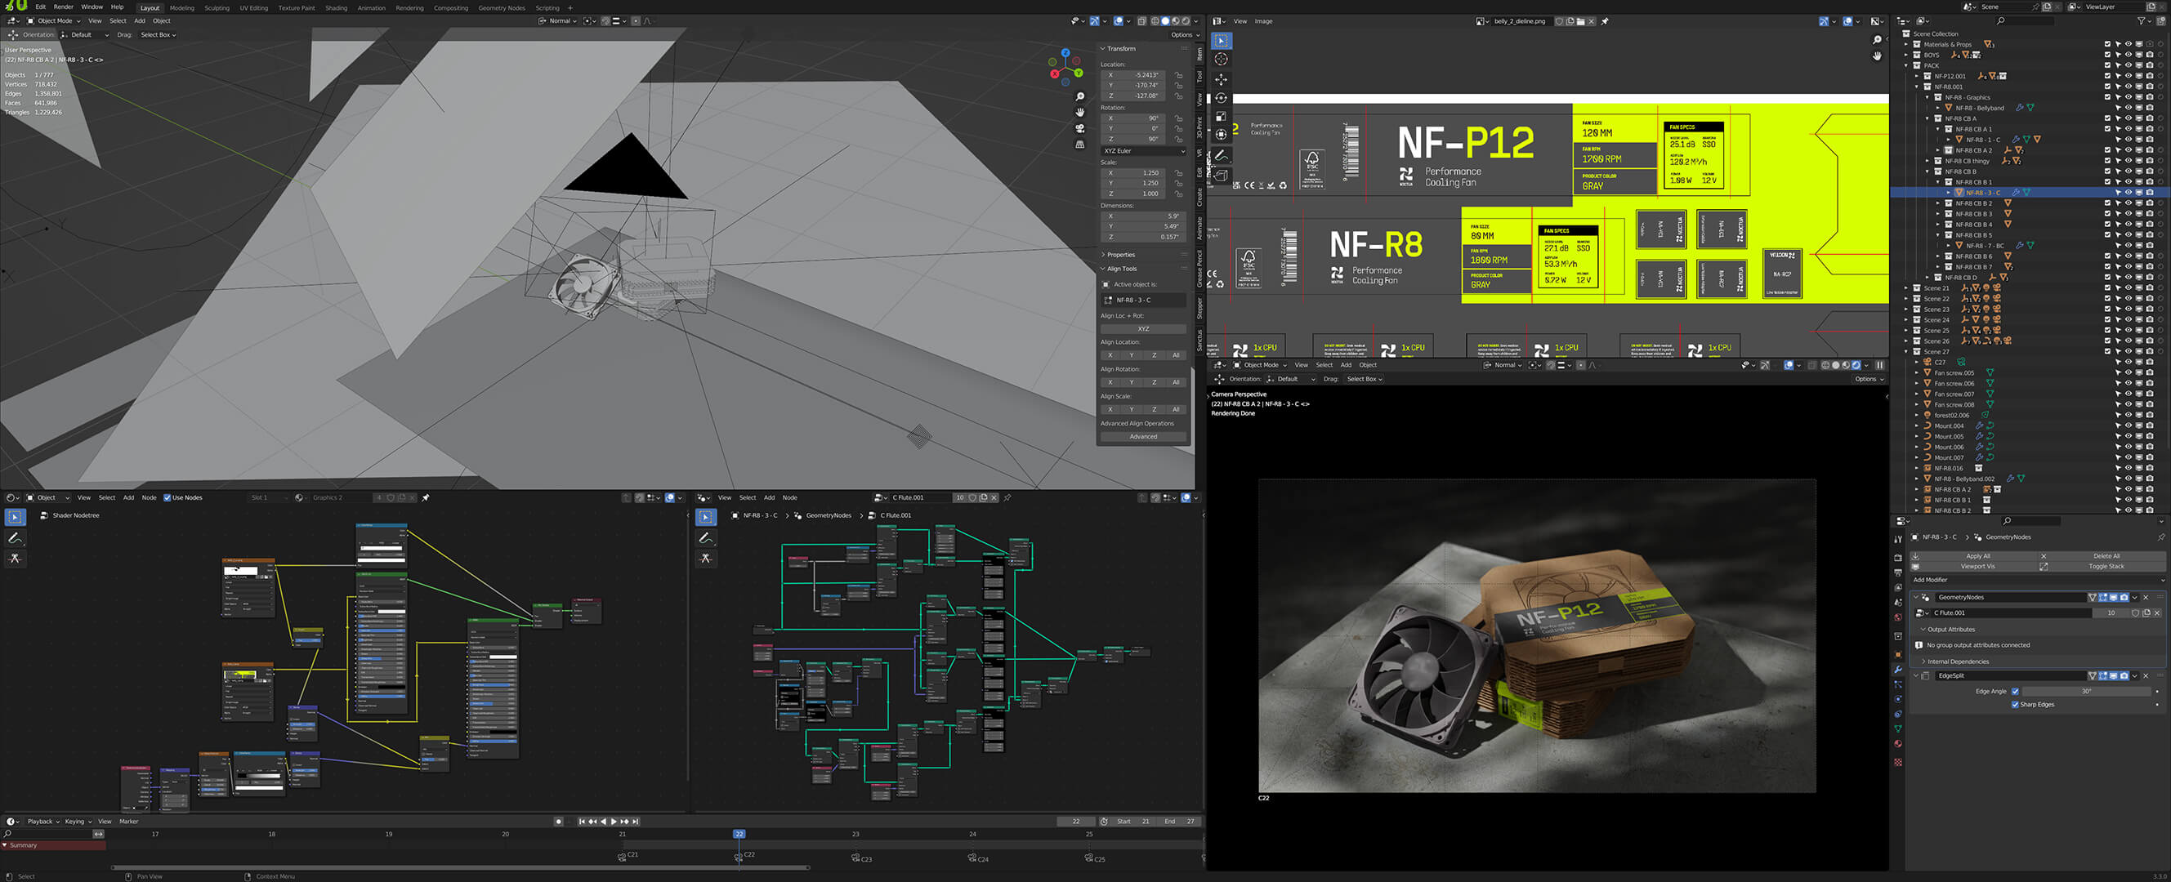This screenshot has width=2171, height=882.
Task: Open image file folder icon in Image Editor
Action: click(1580, 21)
